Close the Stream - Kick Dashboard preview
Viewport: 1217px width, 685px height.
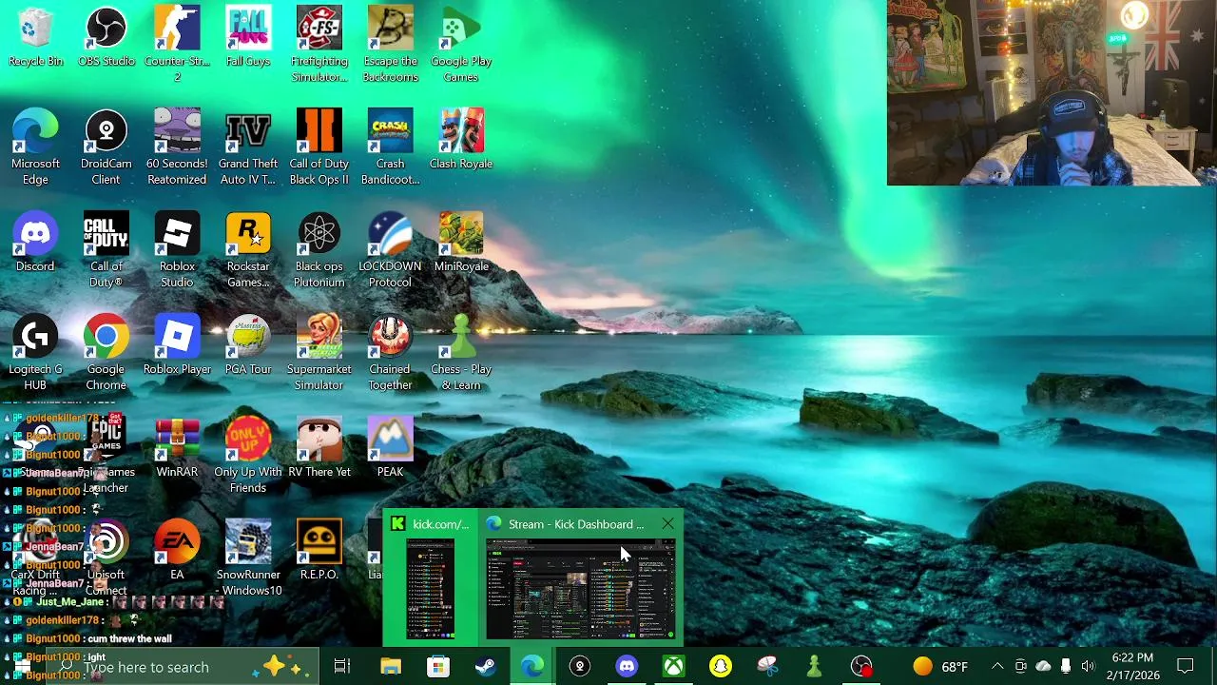(668, 524)
